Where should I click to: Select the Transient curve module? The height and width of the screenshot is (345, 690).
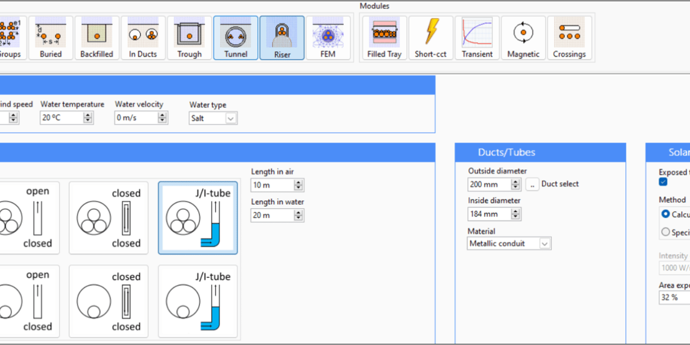point(477,37)
